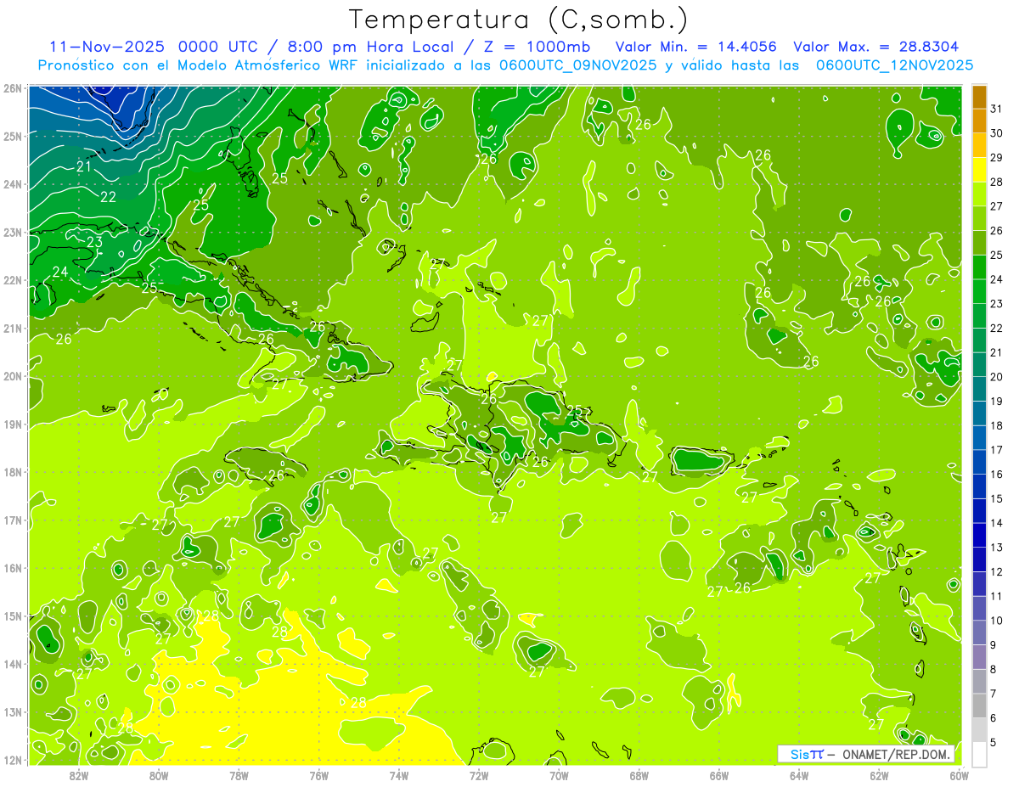Screen dimensions: 1019x787
Task: Click the '20N' latitude axis label
Action: pos(13,376)
